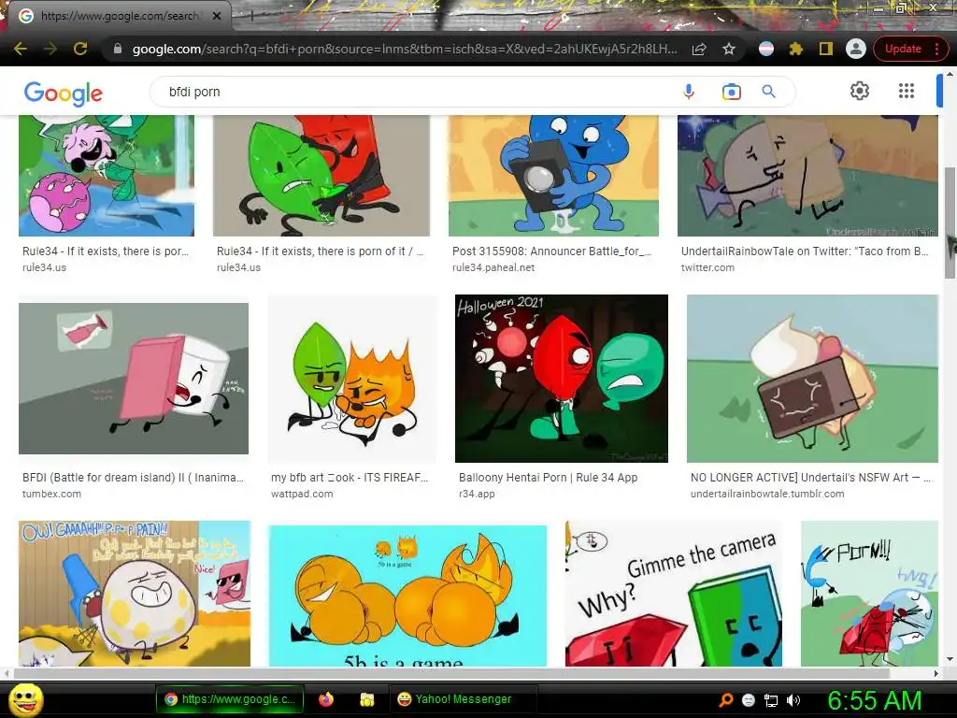Click the red Update button
Image resolution: width=957 pixels, height=718 pixels.
tap(903, 49)
